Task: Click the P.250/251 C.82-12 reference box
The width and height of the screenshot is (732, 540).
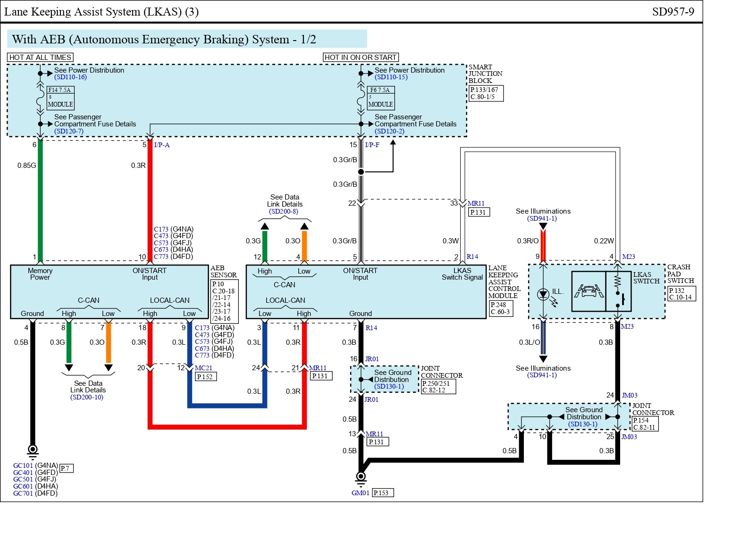Action: [x=438, y=387]
